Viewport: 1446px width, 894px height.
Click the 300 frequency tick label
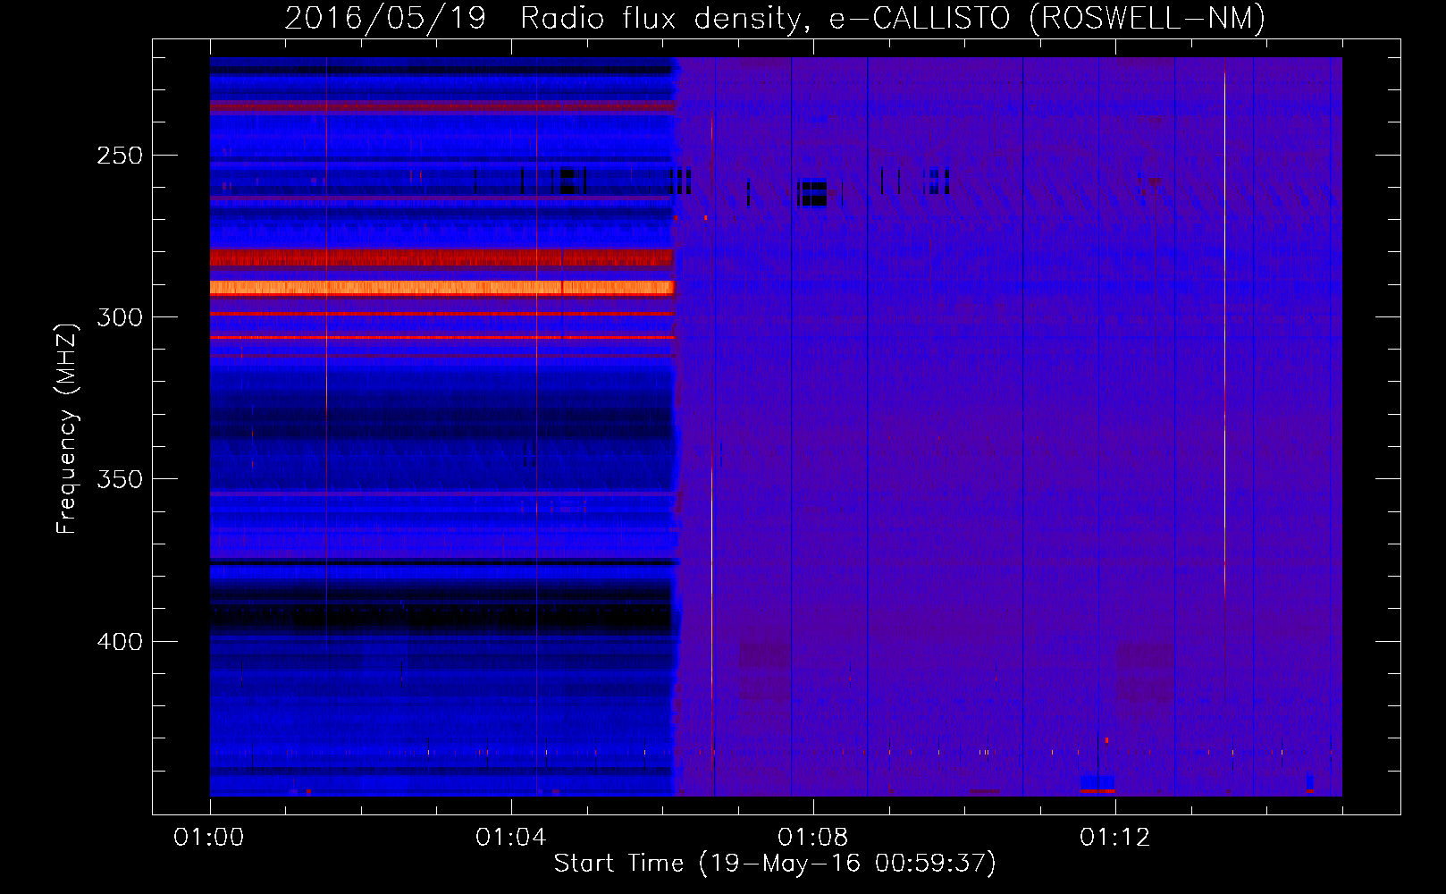120,317
